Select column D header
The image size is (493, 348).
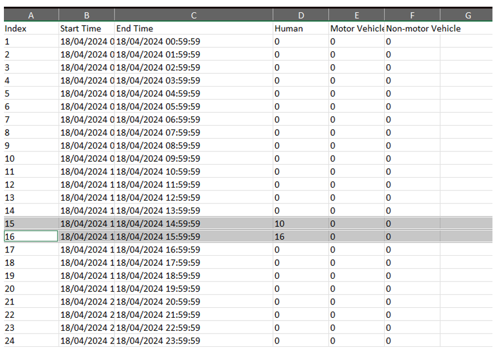tap(300, 16)
